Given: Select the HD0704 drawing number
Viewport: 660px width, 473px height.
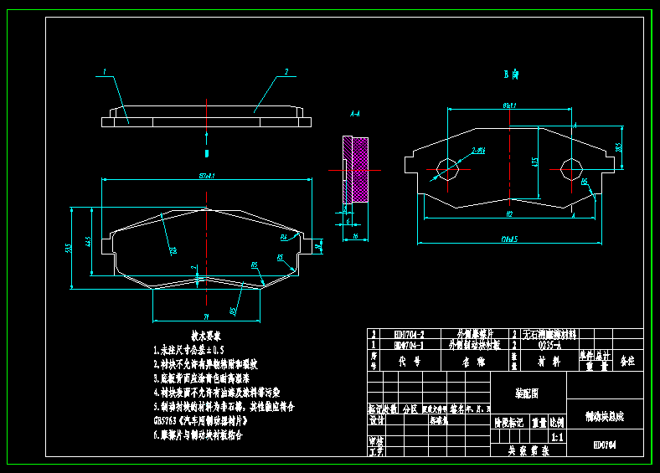Looking at the screenshot, I should tap(605, 445).
